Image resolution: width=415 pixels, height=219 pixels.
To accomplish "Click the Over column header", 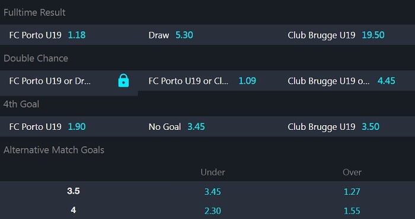I will coord(352,172).
